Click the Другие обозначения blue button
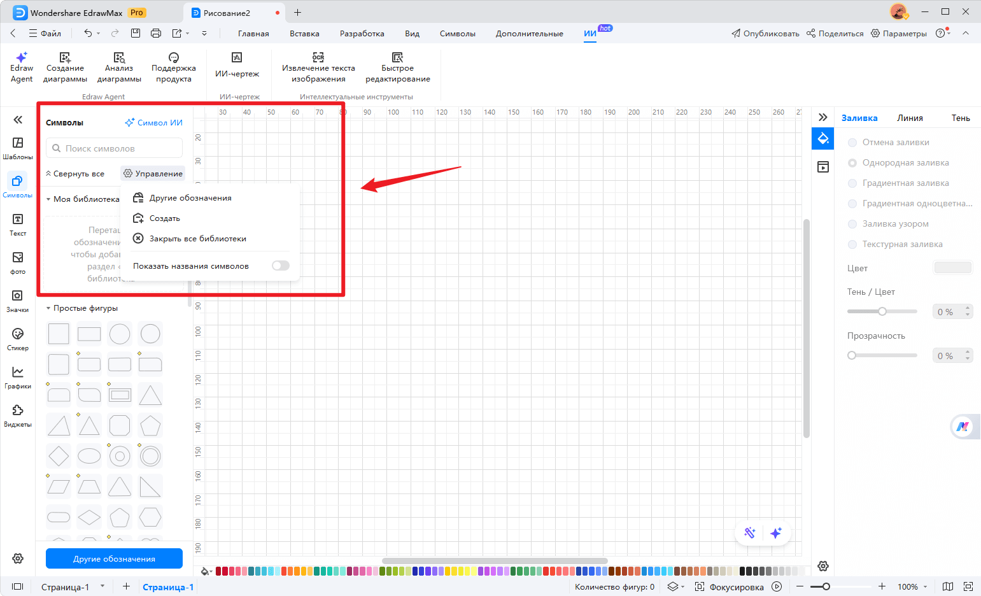 coord(114,558)
